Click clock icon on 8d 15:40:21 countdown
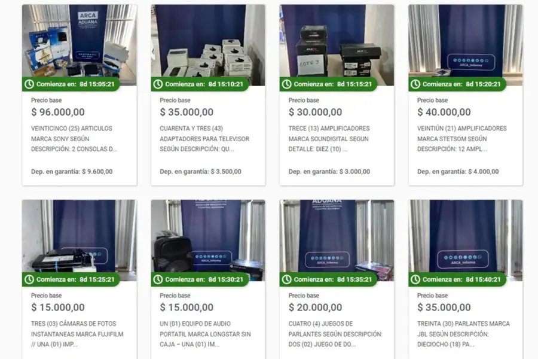Viewport: 538px width, 359px height. 415,279
